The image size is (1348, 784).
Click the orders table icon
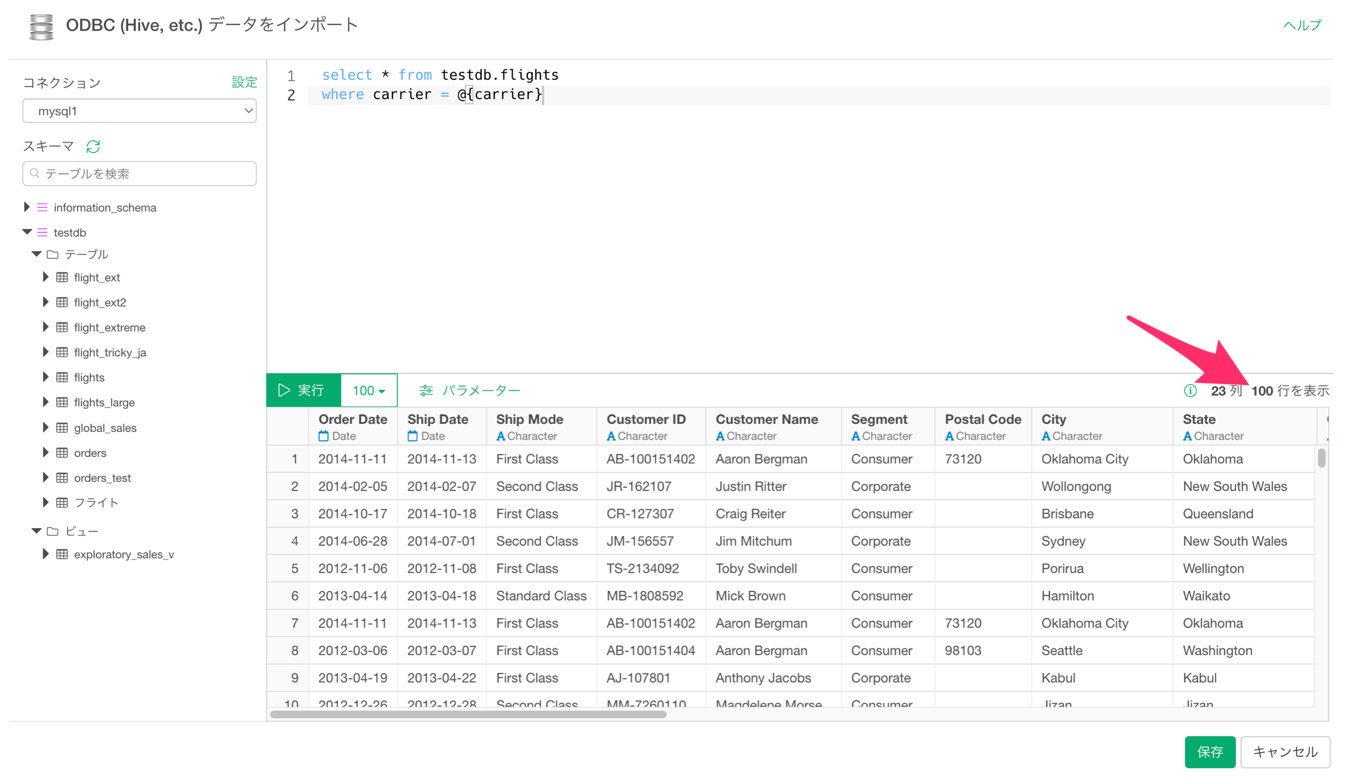coord(62,453)
